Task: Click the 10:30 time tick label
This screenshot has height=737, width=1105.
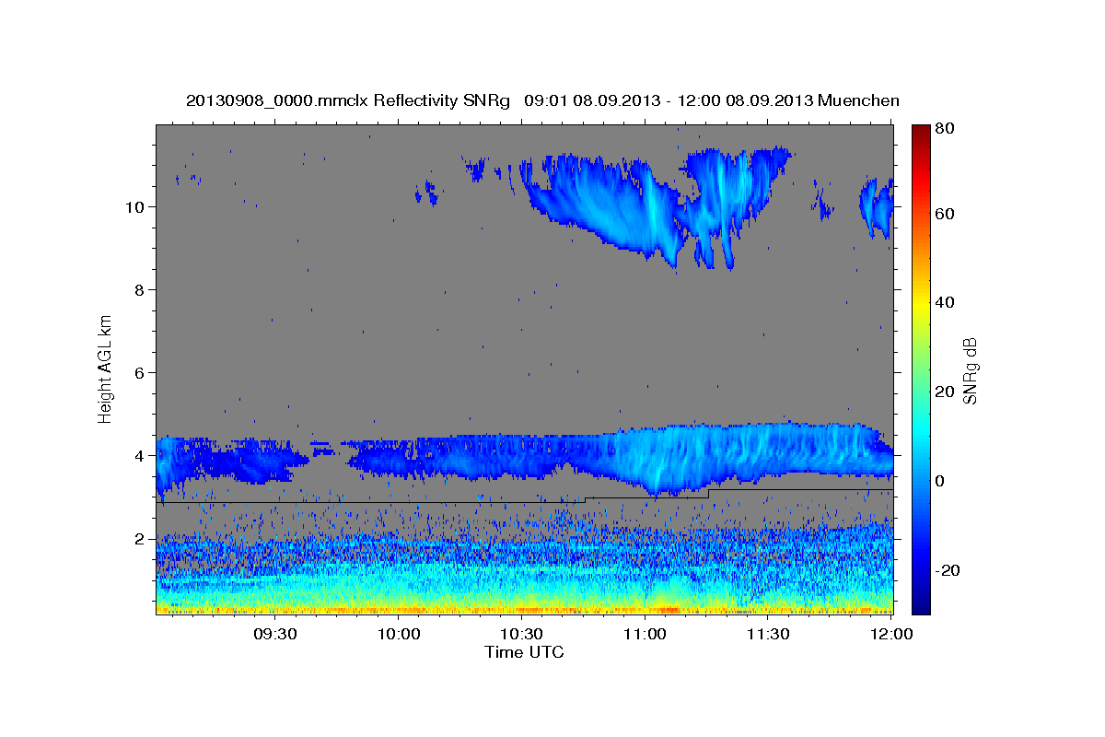Action: [x=521, y=635]
